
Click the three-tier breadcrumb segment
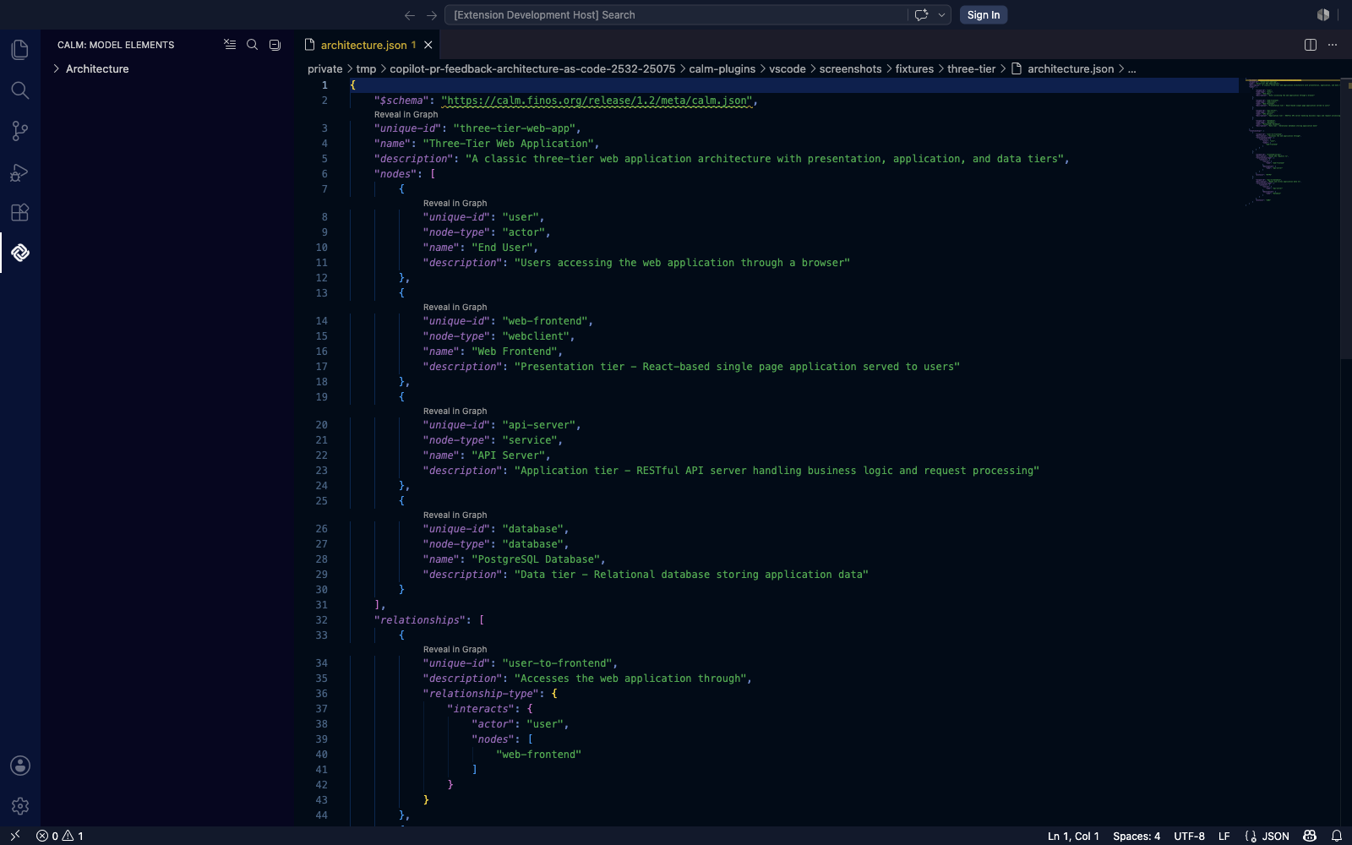(x=971, y=69)
